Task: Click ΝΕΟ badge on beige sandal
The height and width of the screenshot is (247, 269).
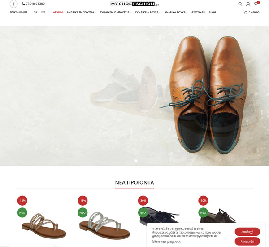Action: point(22,212)
